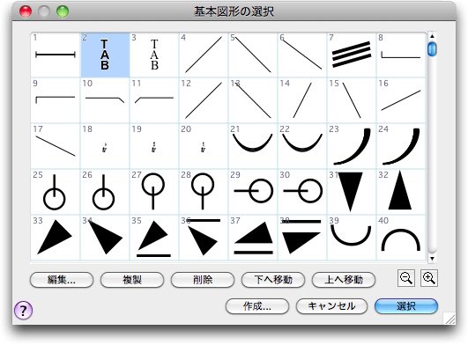This screenshot has width=468, height=345.
Task: Select shape 2 bold TAB text
Action: 105,55
